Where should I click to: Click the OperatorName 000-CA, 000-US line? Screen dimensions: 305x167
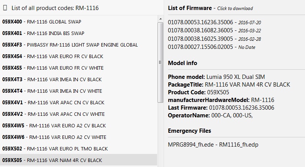click(x=210, y=115)
